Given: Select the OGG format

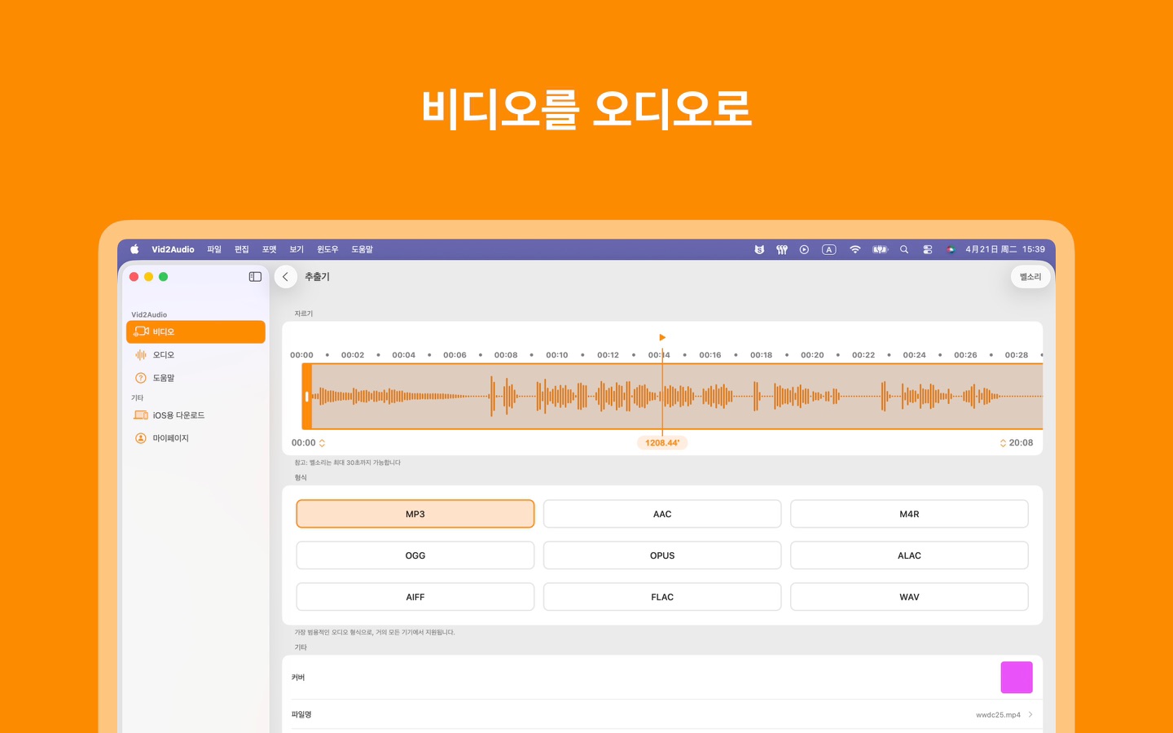Looking at the screenshot, I should [415, 555].
